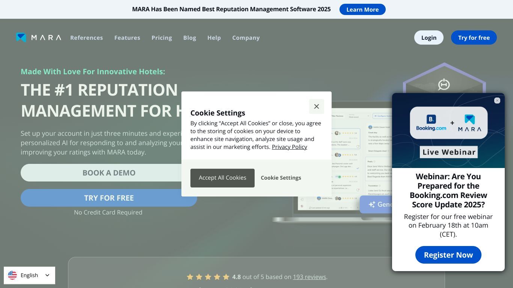This screenshot has width=513, height=288.
Task: Close the Cookie Settings dialog
Action: coord(317,106)
